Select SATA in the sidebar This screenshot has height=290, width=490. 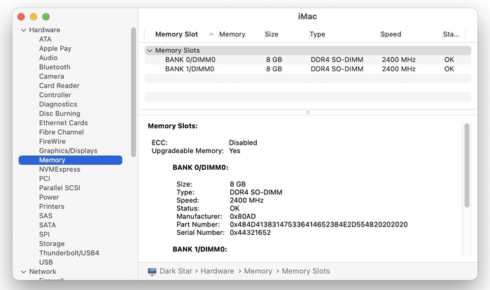47,225
